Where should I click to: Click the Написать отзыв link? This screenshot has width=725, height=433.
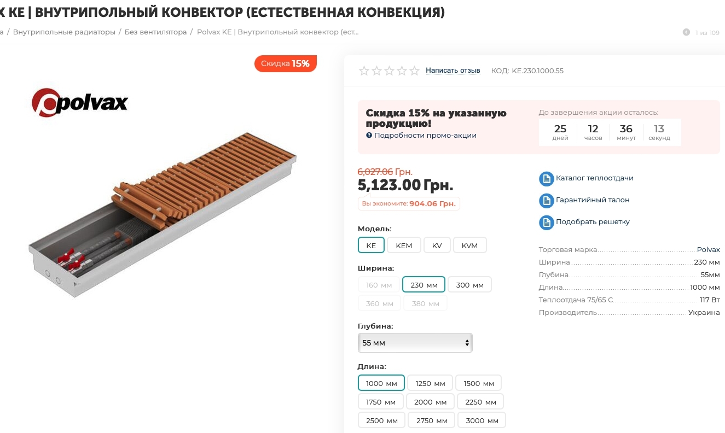(x=453, y=71)
